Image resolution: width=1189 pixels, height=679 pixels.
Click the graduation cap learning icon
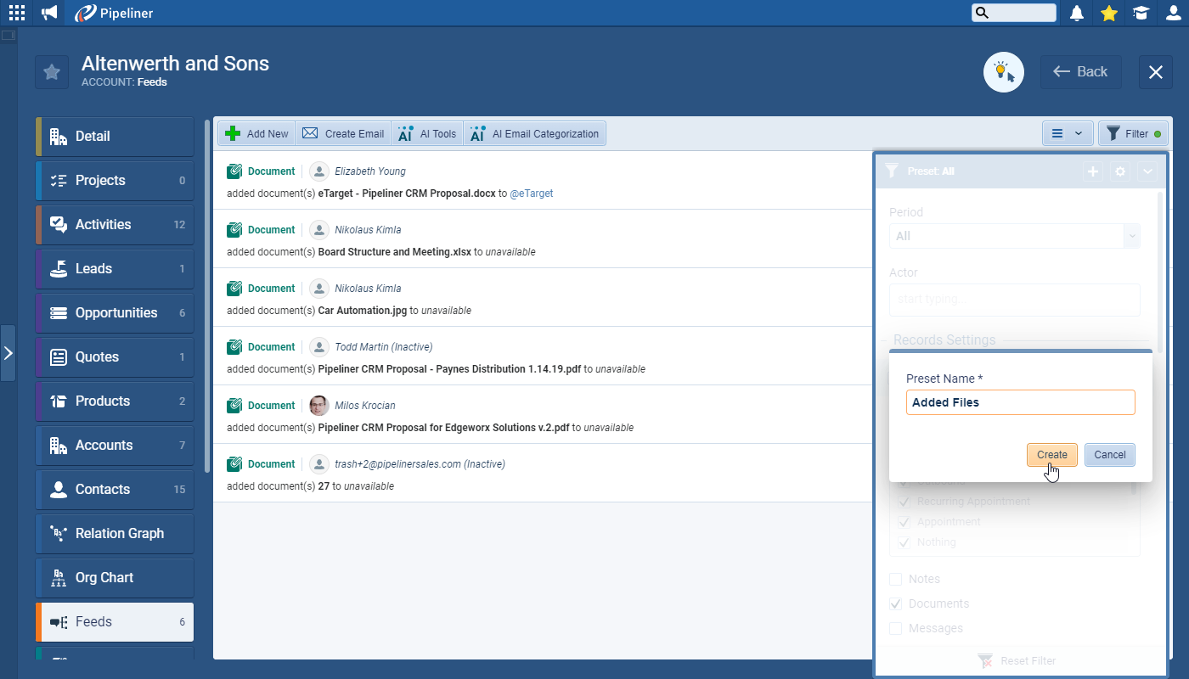(x=1141, y=13)
